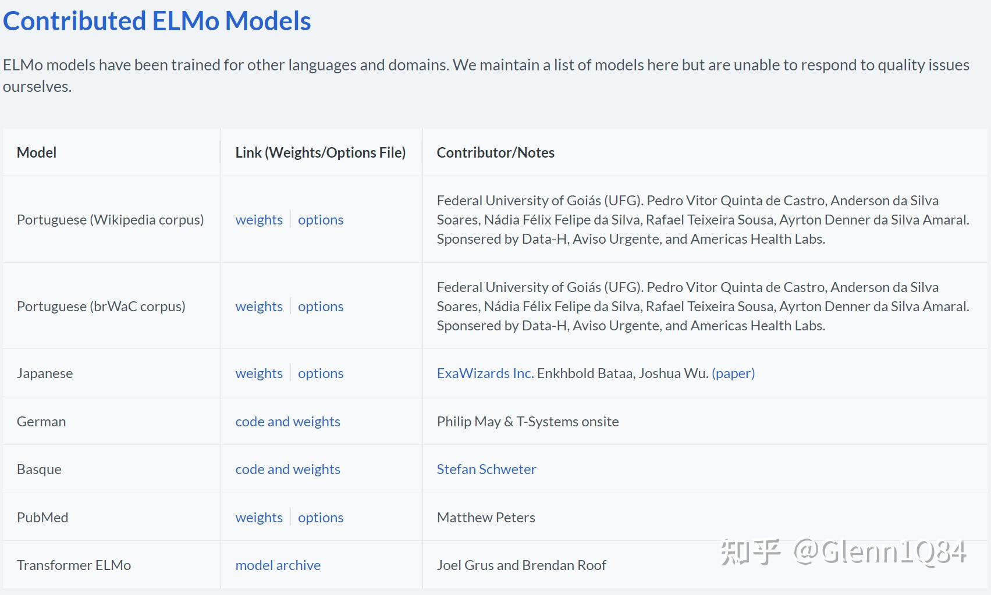Viewport: 991px width, 595px height.
Task: Open the Japanese model options link
Action: click(321, 373)
